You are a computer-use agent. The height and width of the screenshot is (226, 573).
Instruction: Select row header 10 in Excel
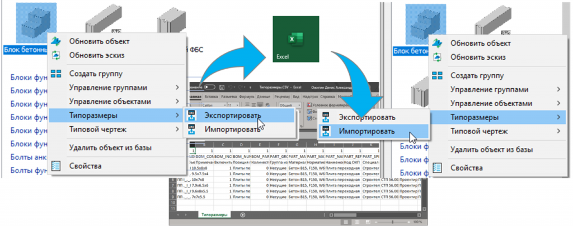pyautogui.click(x=172, y=203)
